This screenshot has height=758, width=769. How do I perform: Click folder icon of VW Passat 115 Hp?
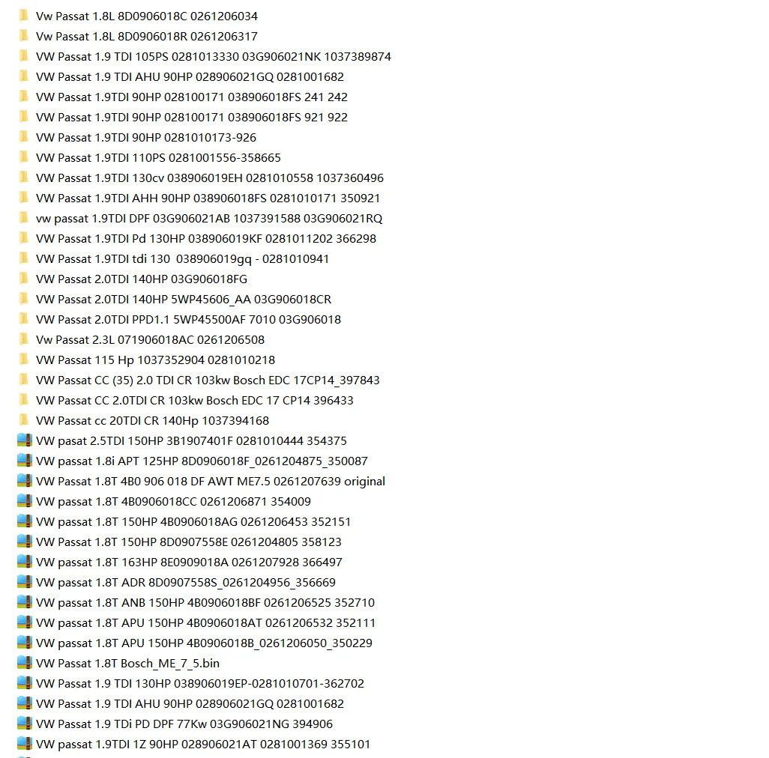tap(23, 360)
